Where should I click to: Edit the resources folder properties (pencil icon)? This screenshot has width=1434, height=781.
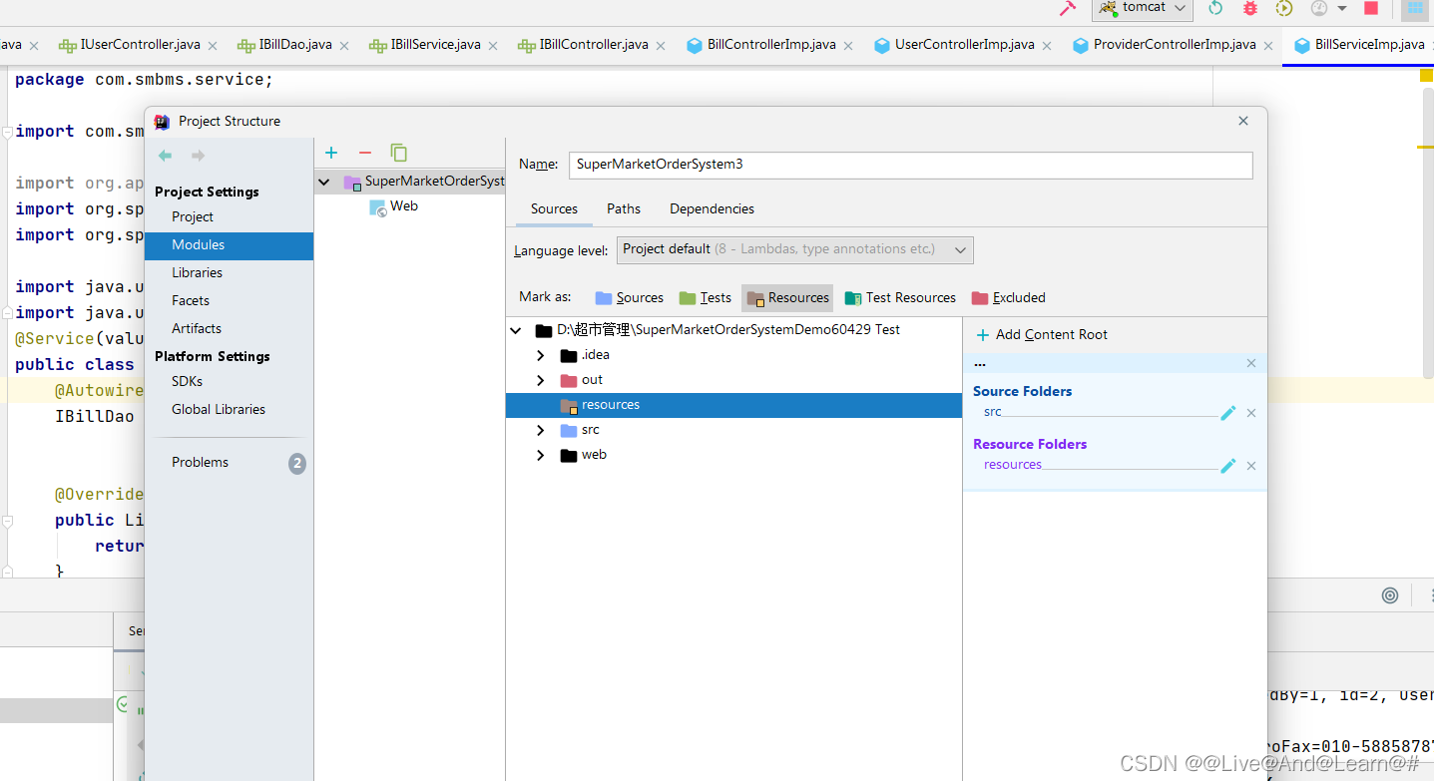coord(1228,465)
